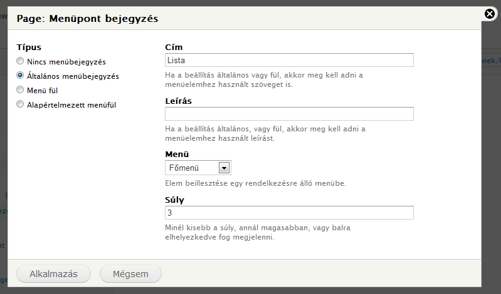Open the Főmenü menu dropdown

pyautogui.click(x=198, y=168)
